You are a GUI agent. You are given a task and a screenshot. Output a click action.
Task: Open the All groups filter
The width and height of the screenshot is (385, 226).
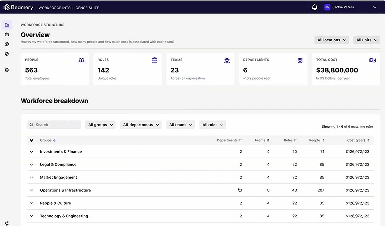[x=101, y=125]
